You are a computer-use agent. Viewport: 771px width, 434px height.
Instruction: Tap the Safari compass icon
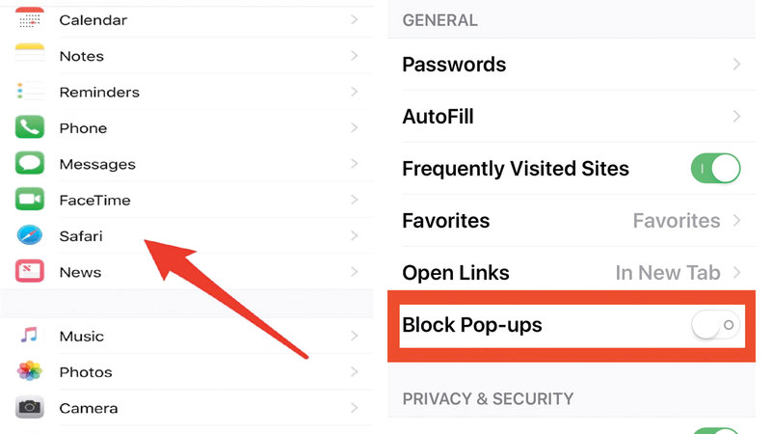click(x=30, y=236)
